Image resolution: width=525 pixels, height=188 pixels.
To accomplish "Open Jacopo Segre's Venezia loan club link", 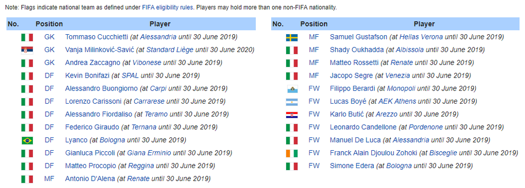I will pyautogui.click(x=397, y=76).
